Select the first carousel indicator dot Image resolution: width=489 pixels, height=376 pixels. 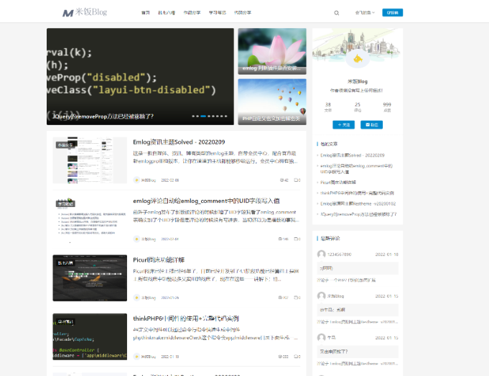tap(193, 116)
